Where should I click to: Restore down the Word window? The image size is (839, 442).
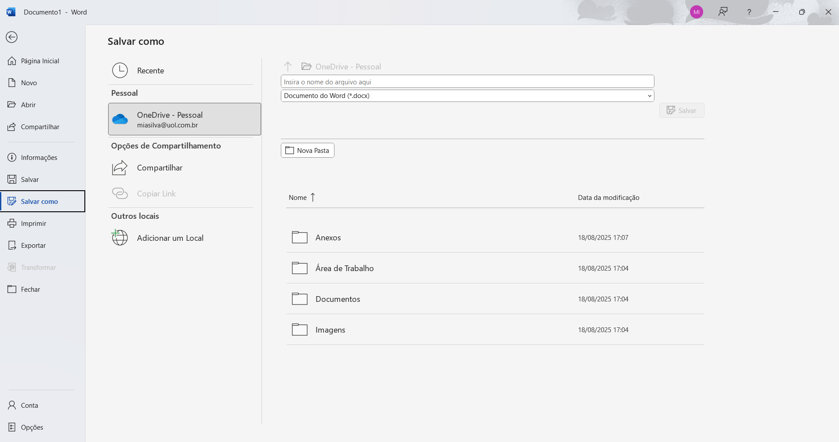(802, 12)
